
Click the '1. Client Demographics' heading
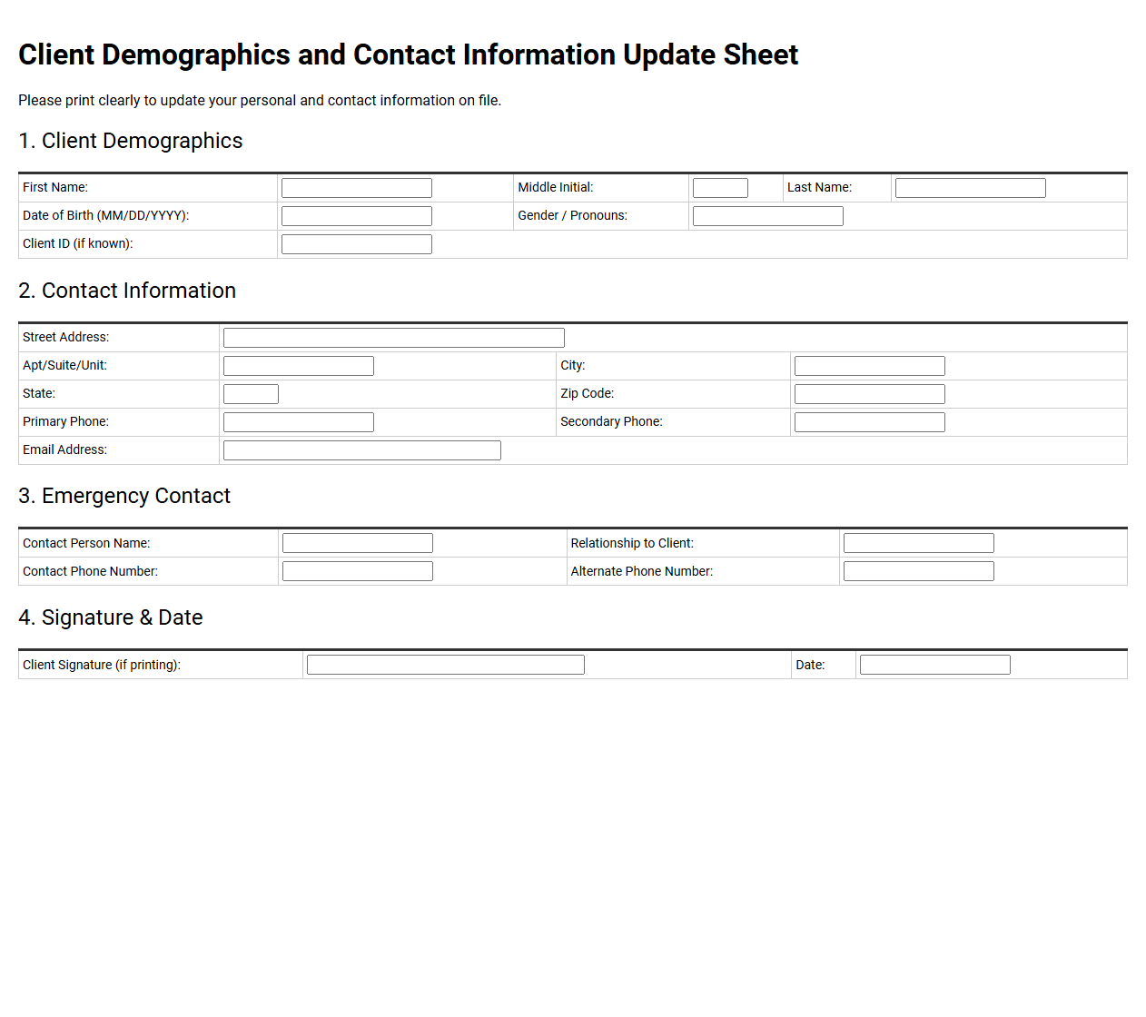click(131, 141)
